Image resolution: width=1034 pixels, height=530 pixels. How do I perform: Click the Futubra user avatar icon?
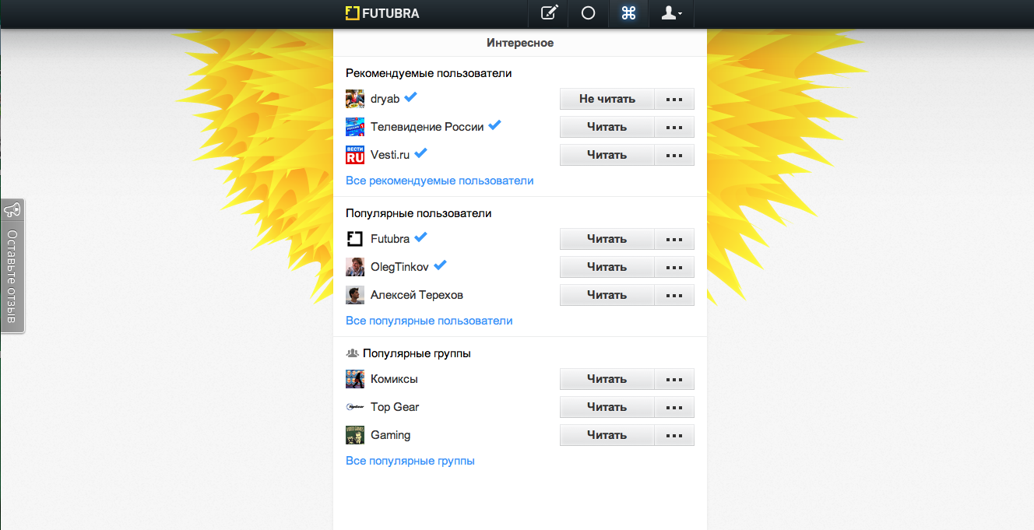coord(355,239)
